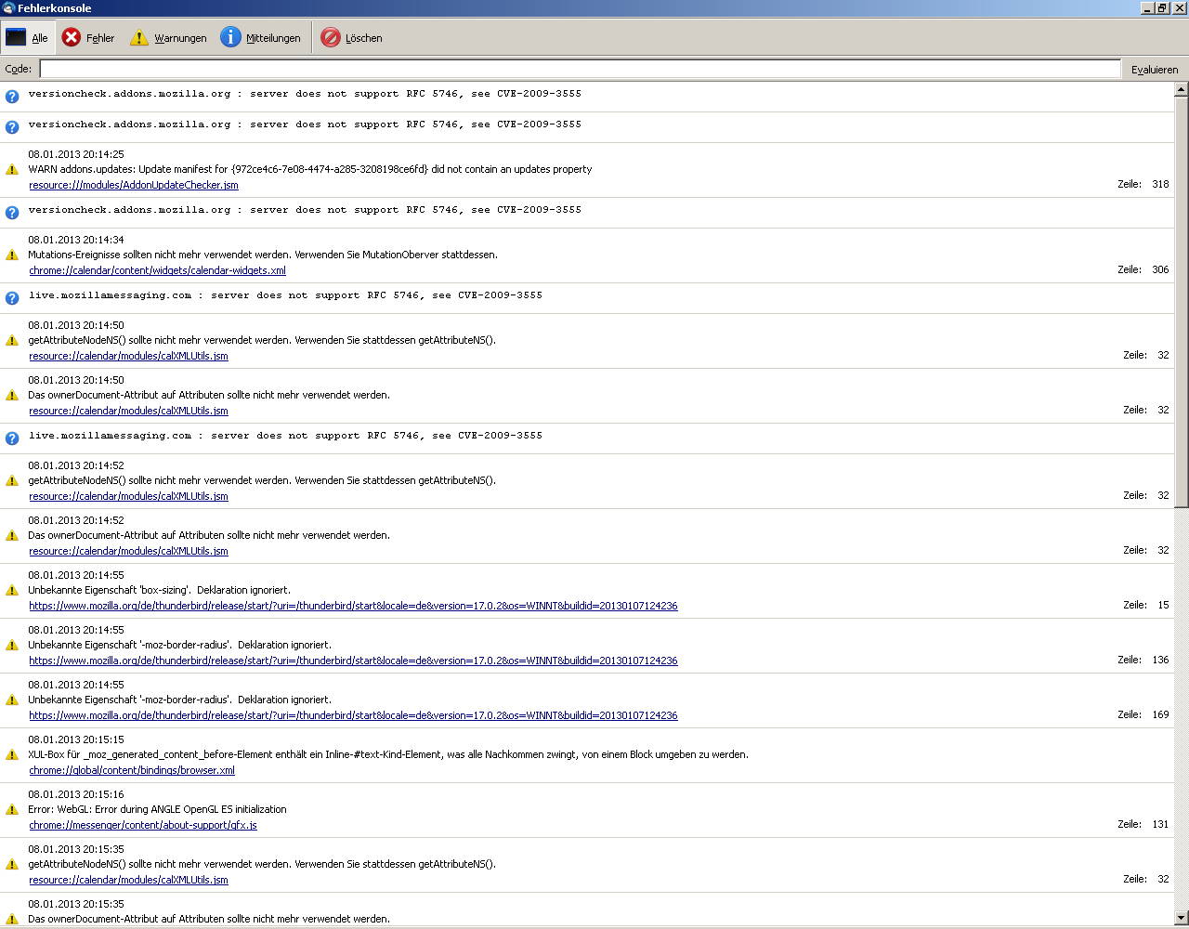
Task: Open mozilla.org thunderbird link at Zeile 15
Action: (353, 606)
